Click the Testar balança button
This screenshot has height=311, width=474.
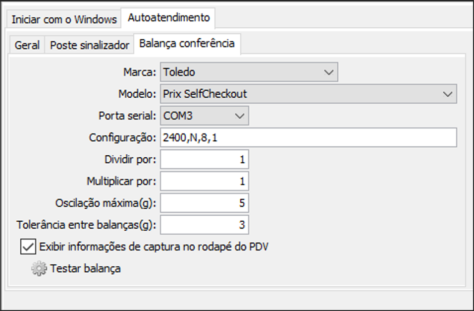tap(76, 269)
